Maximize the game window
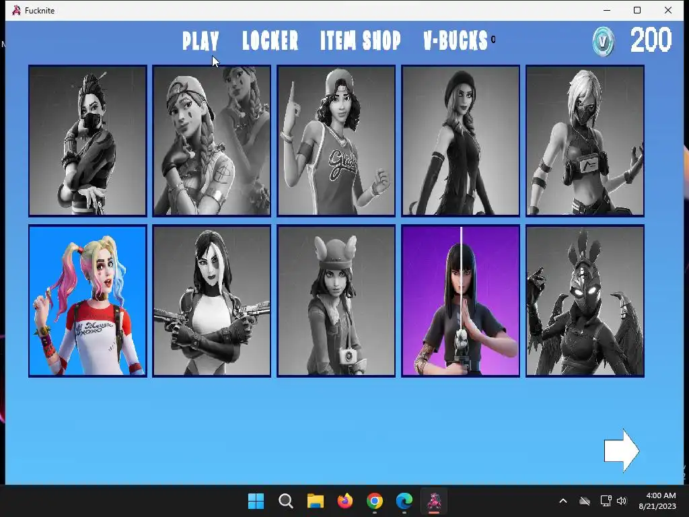This screenshot has width=689, height=517. (637, 10)
